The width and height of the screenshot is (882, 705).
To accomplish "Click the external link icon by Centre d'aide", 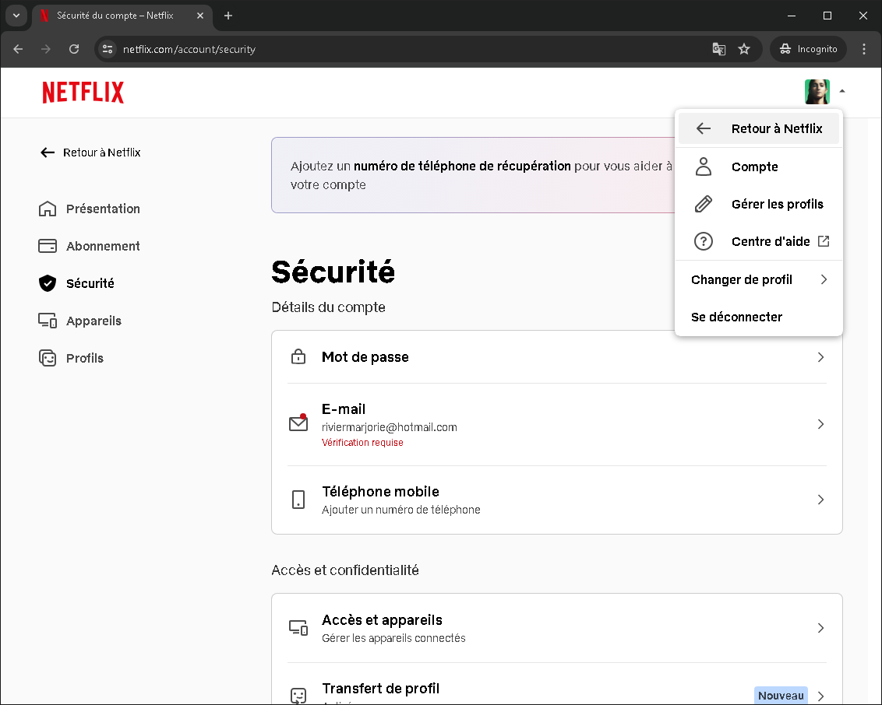I will click(x=824, y=241).
